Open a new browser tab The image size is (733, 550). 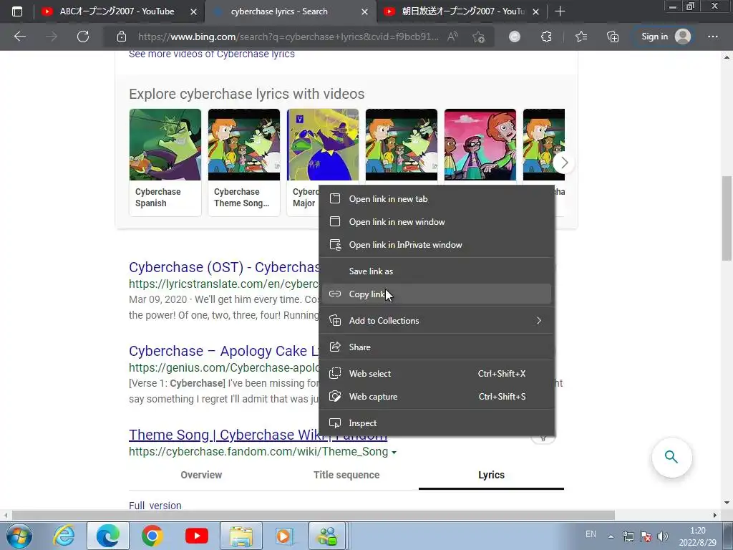pyautogui.click(x=560, y=11)
